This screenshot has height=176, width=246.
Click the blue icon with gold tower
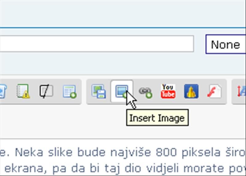click(191, 91)
